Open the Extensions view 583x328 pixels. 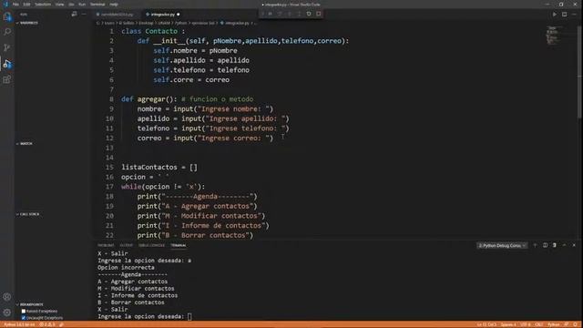tap(7, 79)
